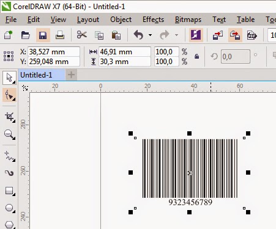Import a file with Import icon
This screenshot has height=229, width=276.
218,35
